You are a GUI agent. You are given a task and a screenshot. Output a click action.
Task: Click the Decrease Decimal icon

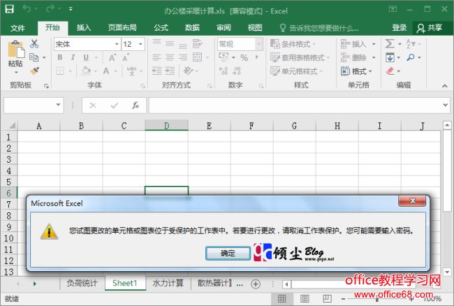click(x=237, y=71)
